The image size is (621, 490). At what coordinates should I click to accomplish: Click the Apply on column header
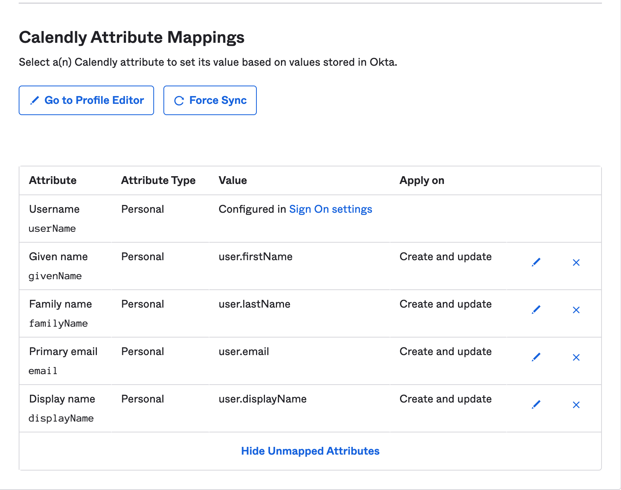click(422, 180)
